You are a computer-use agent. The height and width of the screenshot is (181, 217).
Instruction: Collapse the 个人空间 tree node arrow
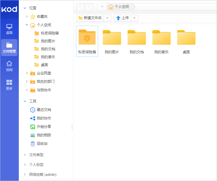pos(27,25)
